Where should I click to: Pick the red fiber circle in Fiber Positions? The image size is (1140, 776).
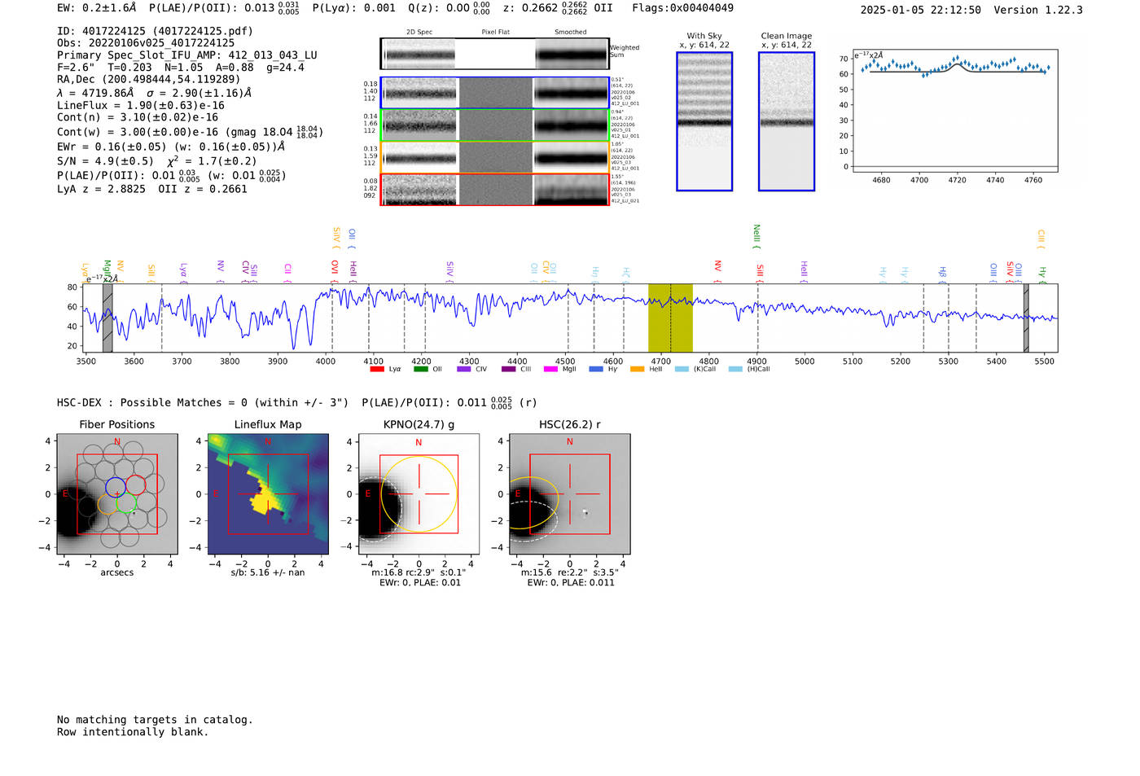(x=135, y=485)
